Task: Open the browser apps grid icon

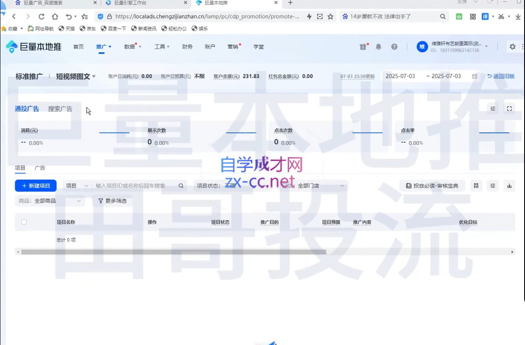Action: 473,17
